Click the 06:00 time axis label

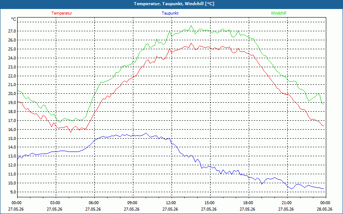(x=94, y=203)
